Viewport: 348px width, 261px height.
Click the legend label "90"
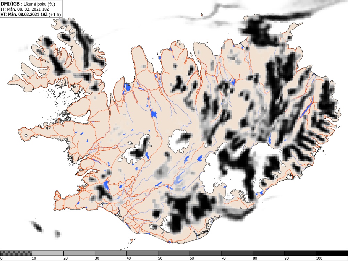click(286, 258)
